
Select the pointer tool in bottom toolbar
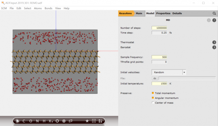click(x=17, y=121)
